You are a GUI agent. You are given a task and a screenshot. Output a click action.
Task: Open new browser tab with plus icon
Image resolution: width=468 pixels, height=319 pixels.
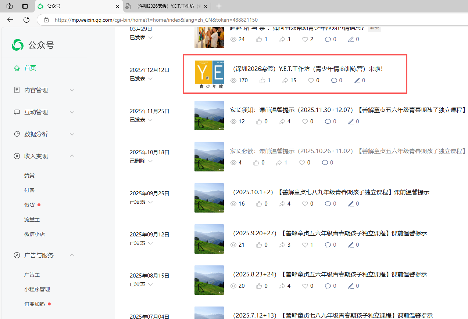coord(219,6)
